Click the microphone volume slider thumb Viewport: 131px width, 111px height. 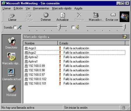tap(59, 27)
